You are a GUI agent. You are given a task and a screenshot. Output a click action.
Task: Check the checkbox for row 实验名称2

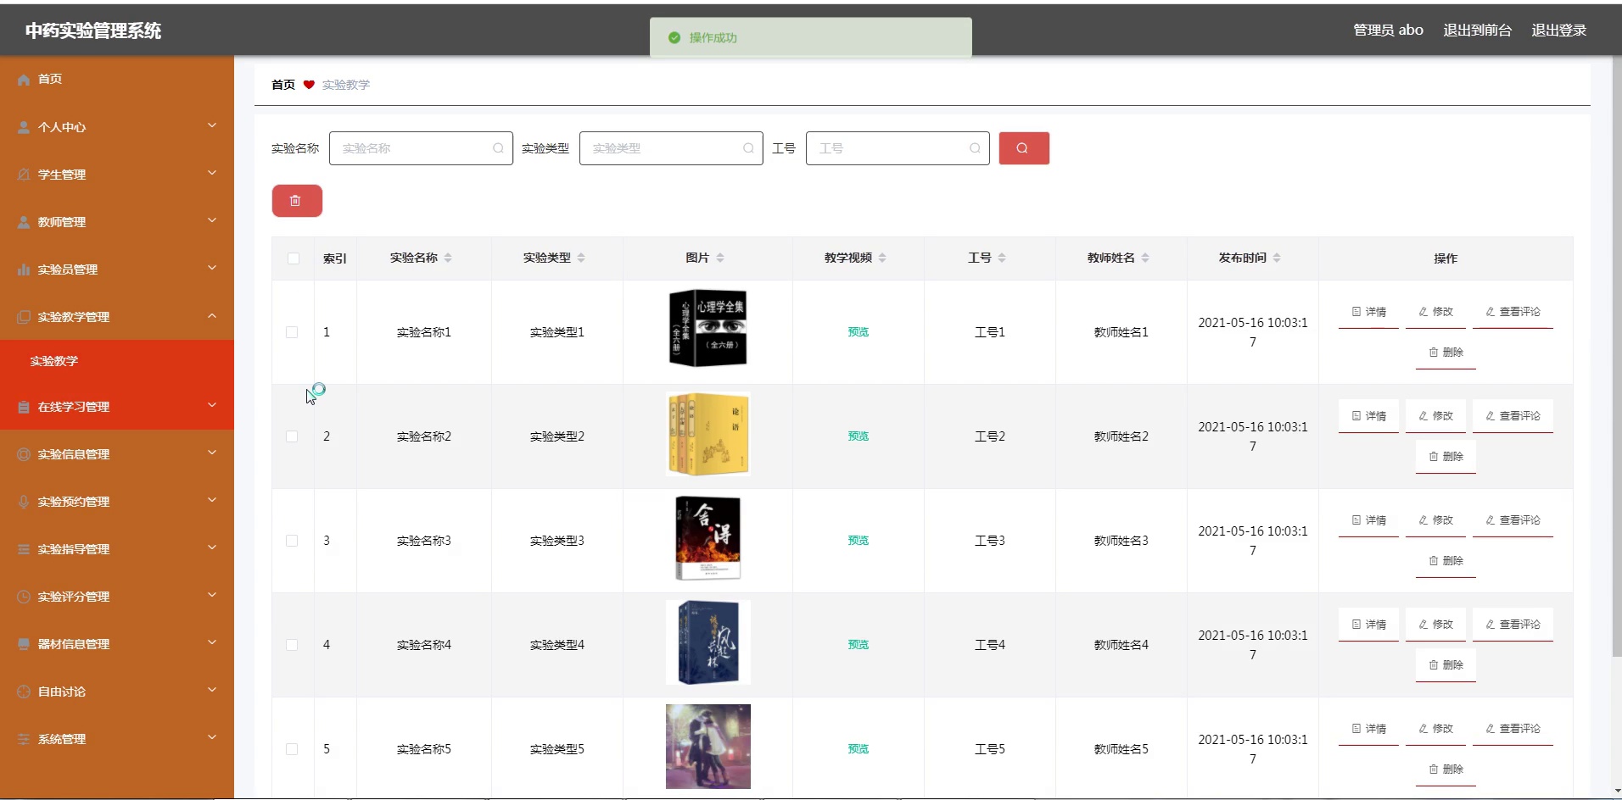click(x=292, y=436)
